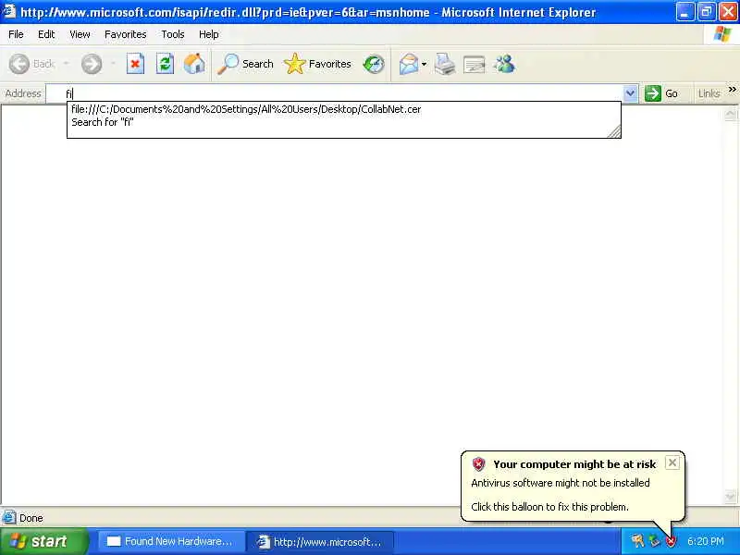Go to the Home page icon
The image size is (740, 555).
pyautogui.click(x=194, y=64)
